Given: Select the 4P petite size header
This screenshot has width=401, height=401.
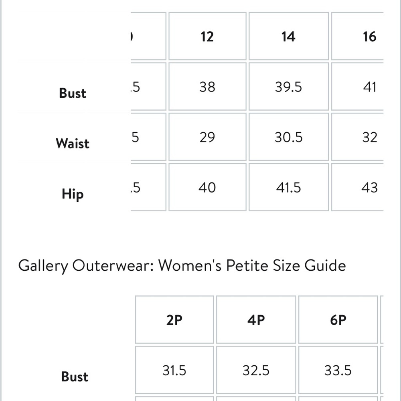Looking at the screenshot, I should [x=256, y=320].
